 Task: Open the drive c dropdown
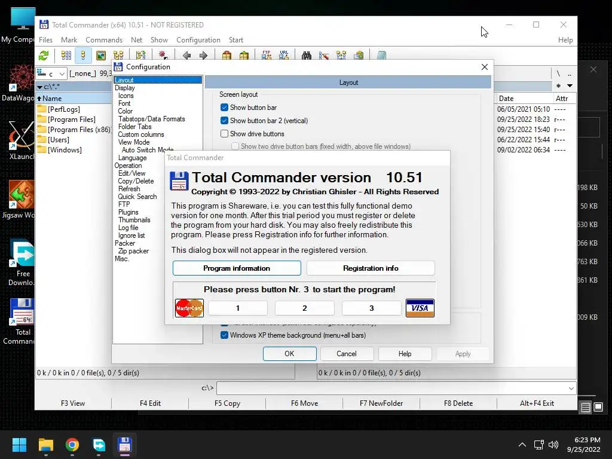tap(51, 74)
